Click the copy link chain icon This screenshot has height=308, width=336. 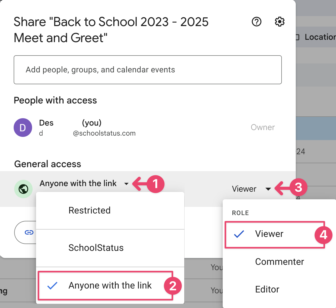coord(29,232)
